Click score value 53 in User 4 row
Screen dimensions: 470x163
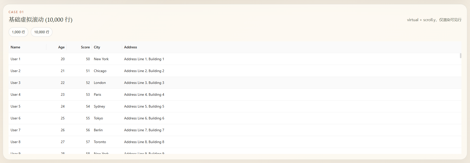click(x=79, y=94)
